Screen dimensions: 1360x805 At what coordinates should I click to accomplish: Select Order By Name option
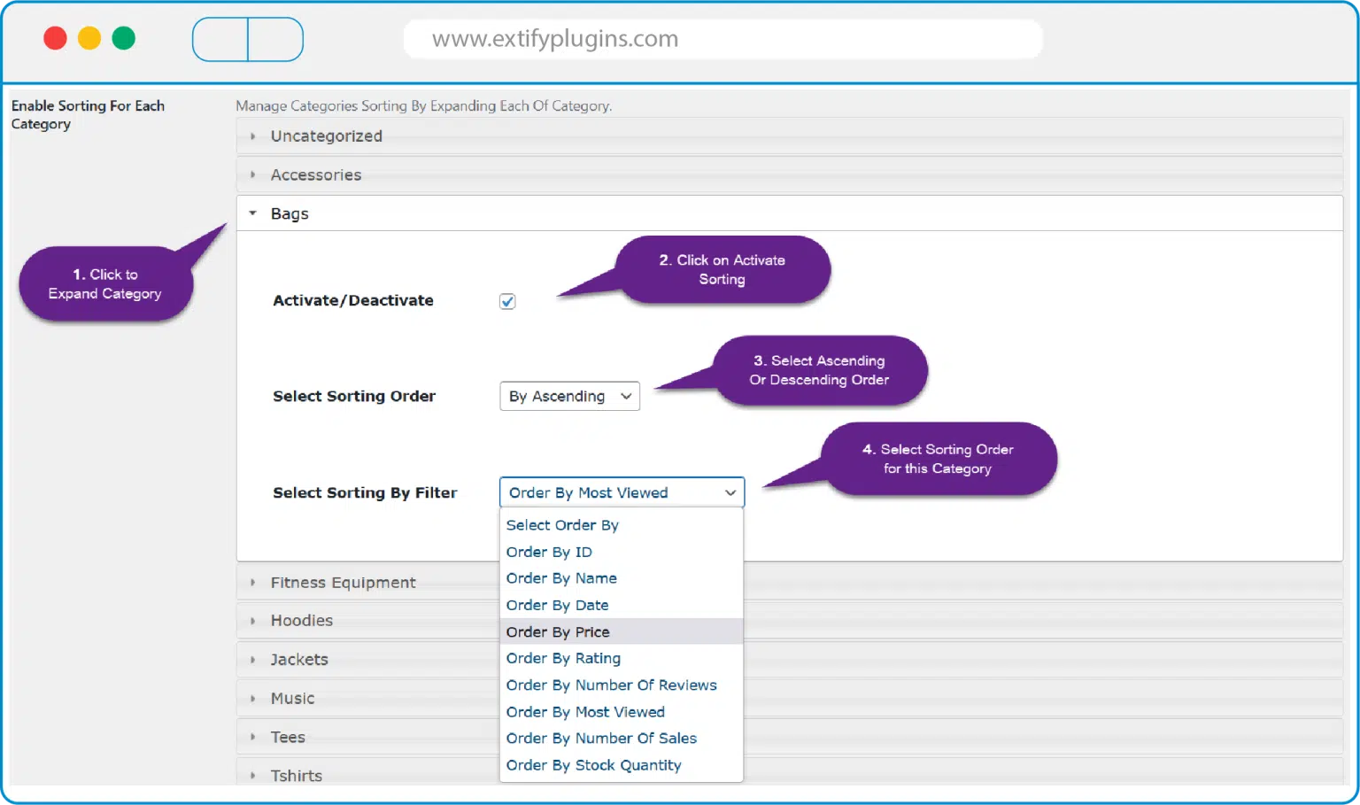point(561,578)
